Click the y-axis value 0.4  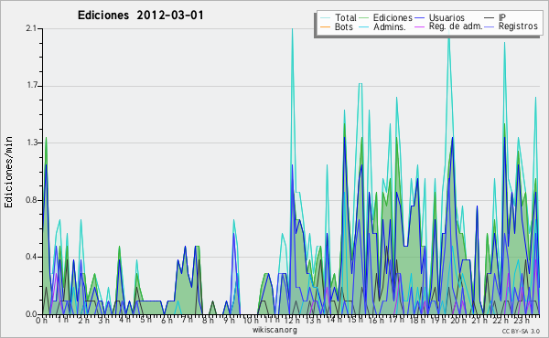(31, 257)
